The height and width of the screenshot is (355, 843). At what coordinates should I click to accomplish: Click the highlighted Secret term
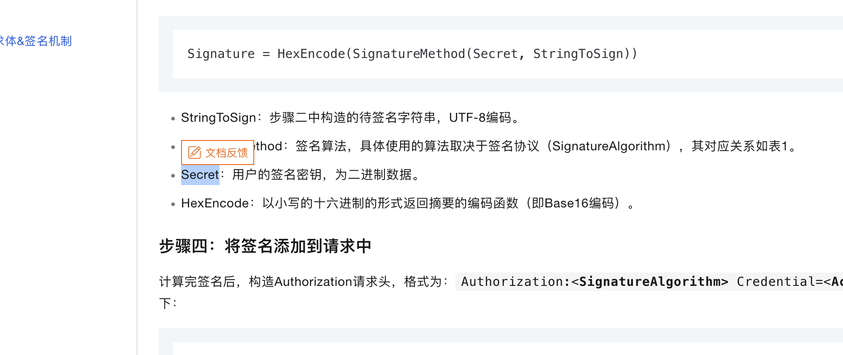[200, 175]
